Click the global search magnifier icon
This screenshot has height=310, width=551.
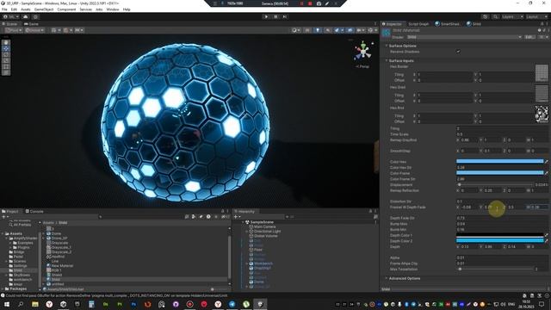click(x=495, y=16)
